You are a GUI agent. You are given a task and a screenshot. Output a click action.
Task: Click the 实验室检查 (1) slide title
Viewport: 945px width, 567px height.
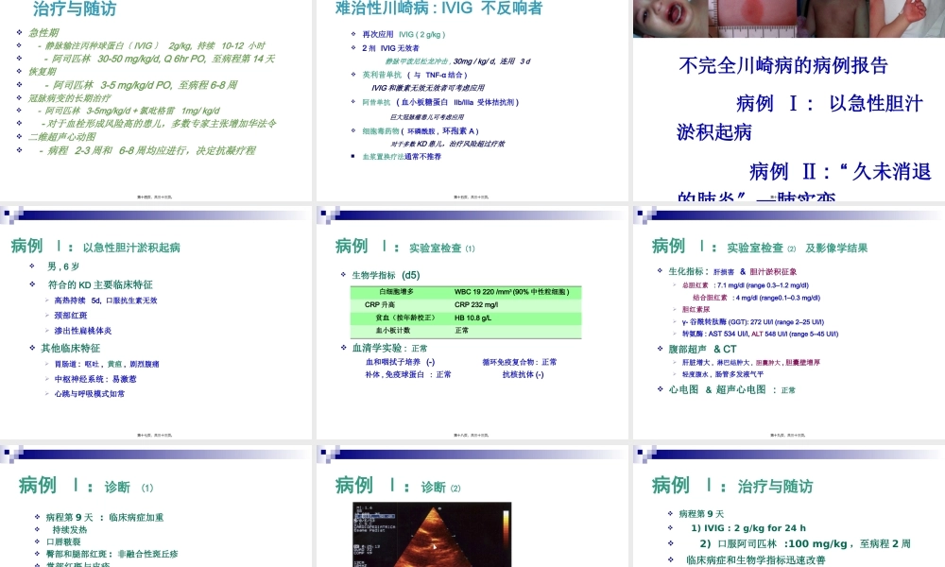tap(406, 247)
